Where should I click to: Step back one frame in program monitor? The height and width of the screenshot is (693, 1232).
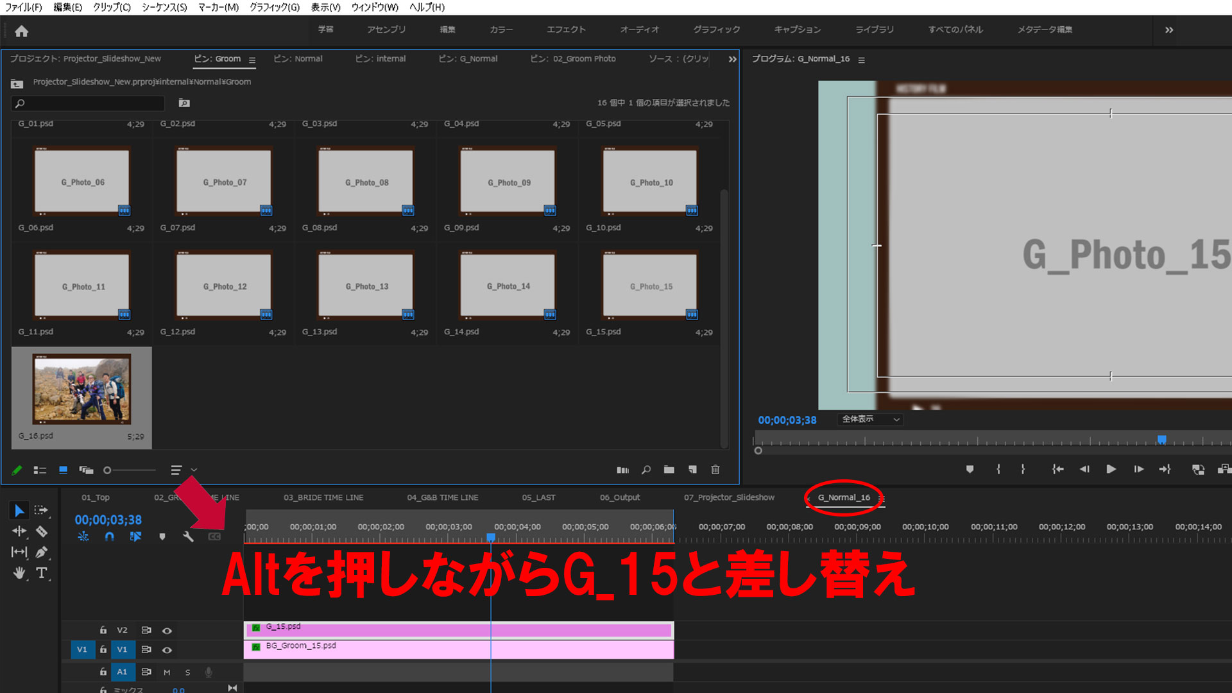[x=1084, y=469]
